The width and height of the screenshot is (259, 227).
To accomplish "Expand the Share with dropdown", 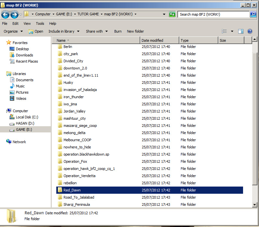I will (x=97, y=31).
